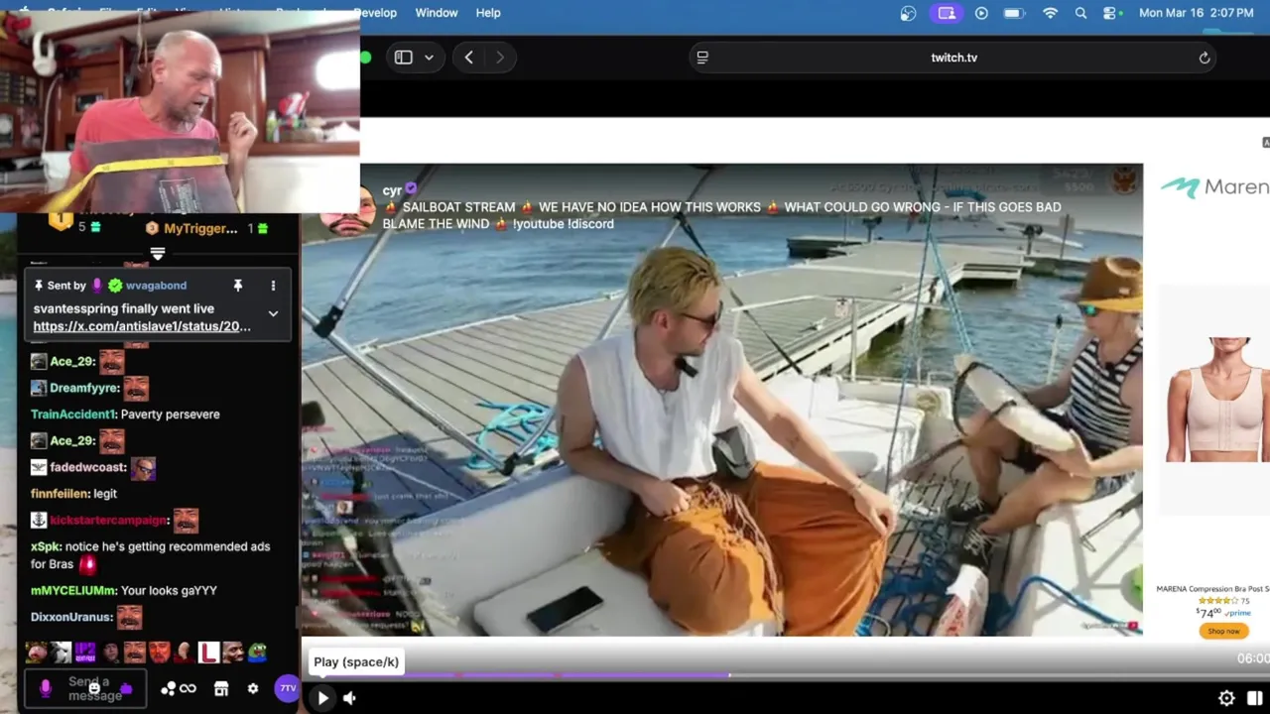The width and height of the screenshot is (1270, 714).
Task: Open the x.com link in pinned message
Action: [x=142, y=326]
